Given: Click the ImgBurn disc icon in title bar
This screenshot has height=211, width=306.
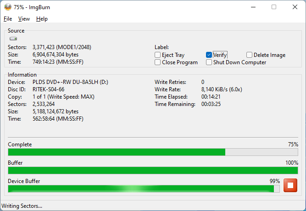Looking at the screenshot, I should (6, 7).
